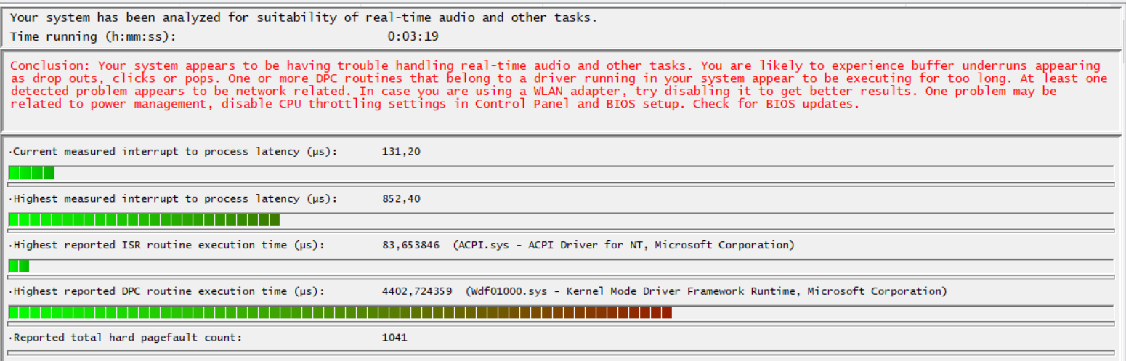Click 'Highest measured interrupt to process latency' label
1126x361 pixels.
175,198
